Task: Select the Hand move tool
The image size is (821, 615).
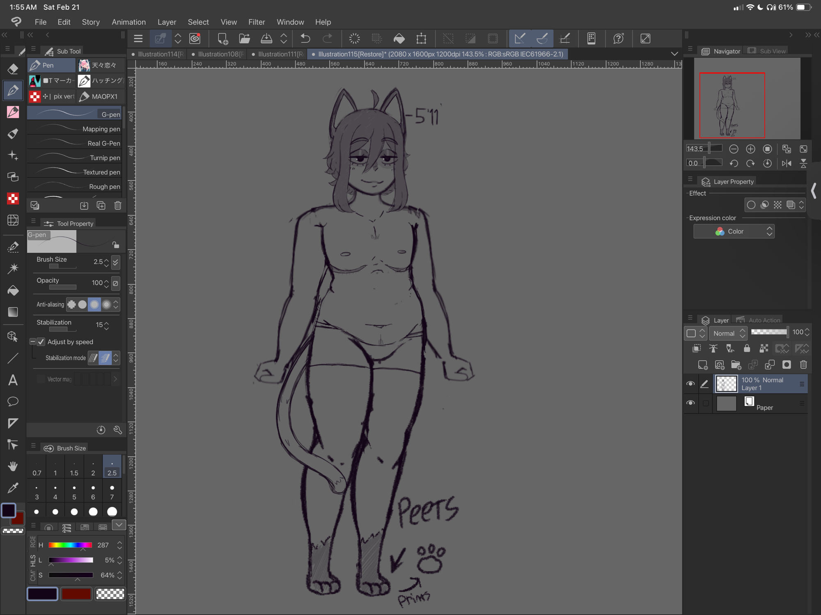Action: coord(13,466)
